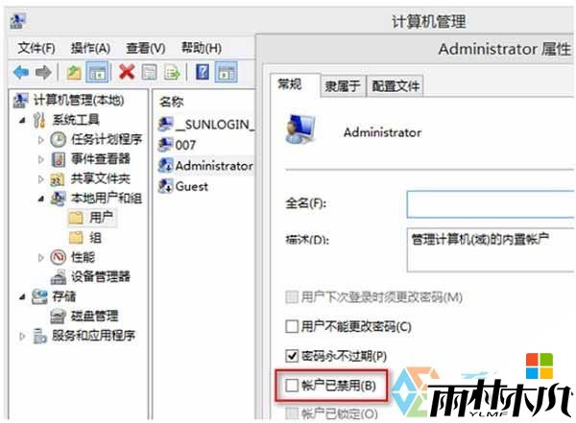Switch to the 隶属于 tab
The image size is (576, 423).
(343, 86)
